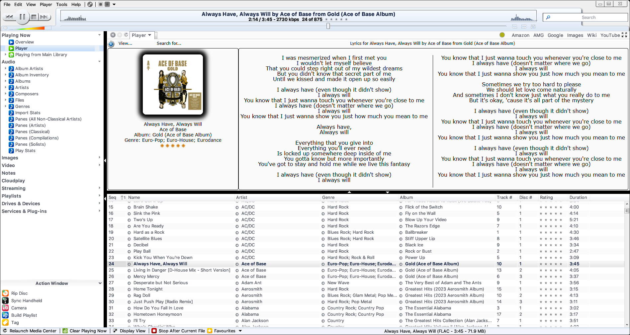Screen dimensions: 630x335
Task: Open Favourites dropdown arrow
Action: (x=240, y=331)
